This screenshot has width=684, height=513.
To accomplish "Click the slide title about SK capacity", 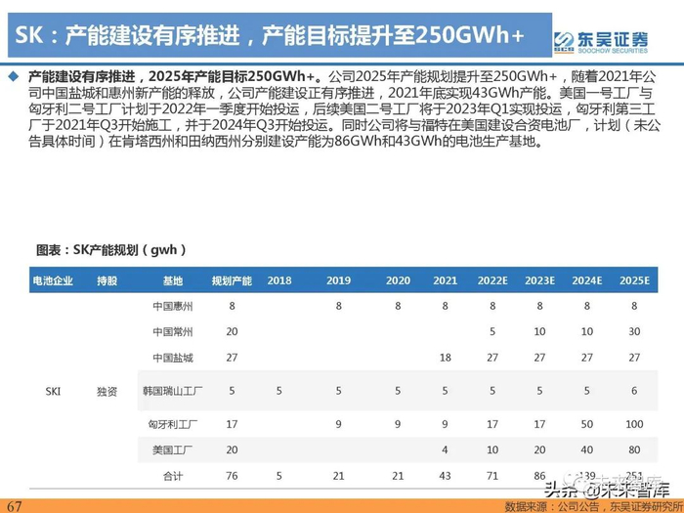I will [269, 35].
